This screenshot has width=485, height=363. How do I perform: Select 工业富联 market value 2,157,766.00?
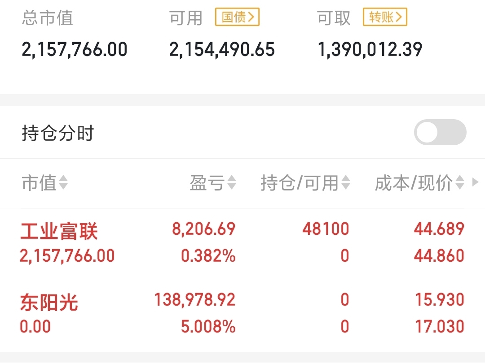click(67, 256)
